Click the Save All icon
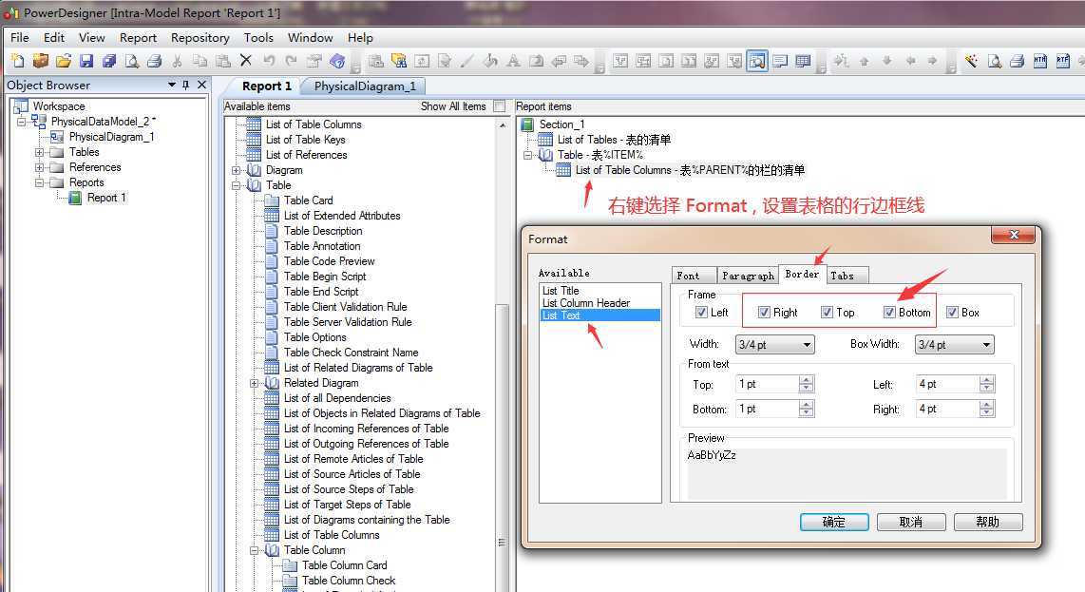This screenshot has width=1085, height=592. 108,61
